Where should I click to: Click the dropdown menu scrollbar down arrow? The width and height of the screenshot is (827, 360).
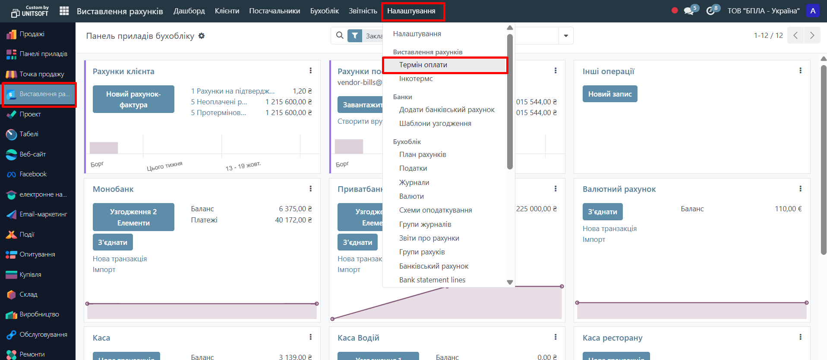click(510, 282)
